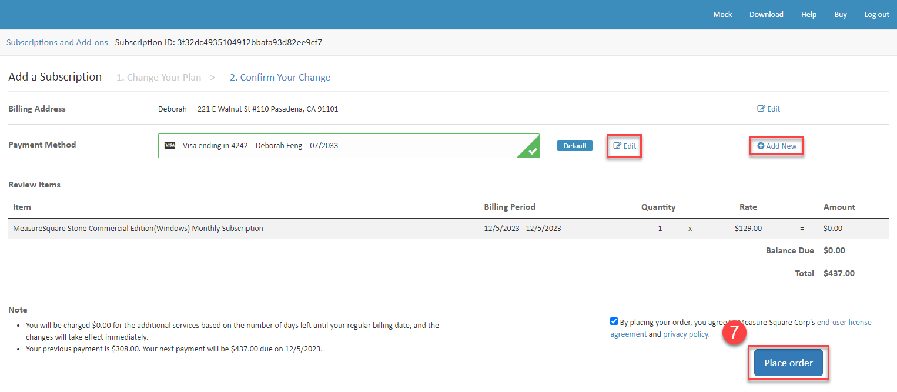Screen dimensions: 897x392
Task: Click the billing address 221 E Walnut St
Action: 268,109
